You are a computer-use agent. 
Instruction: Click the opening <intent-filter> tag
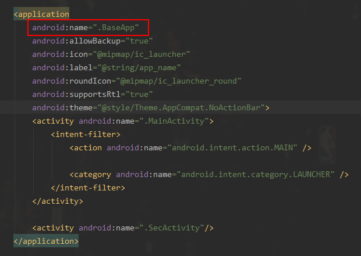86,134
